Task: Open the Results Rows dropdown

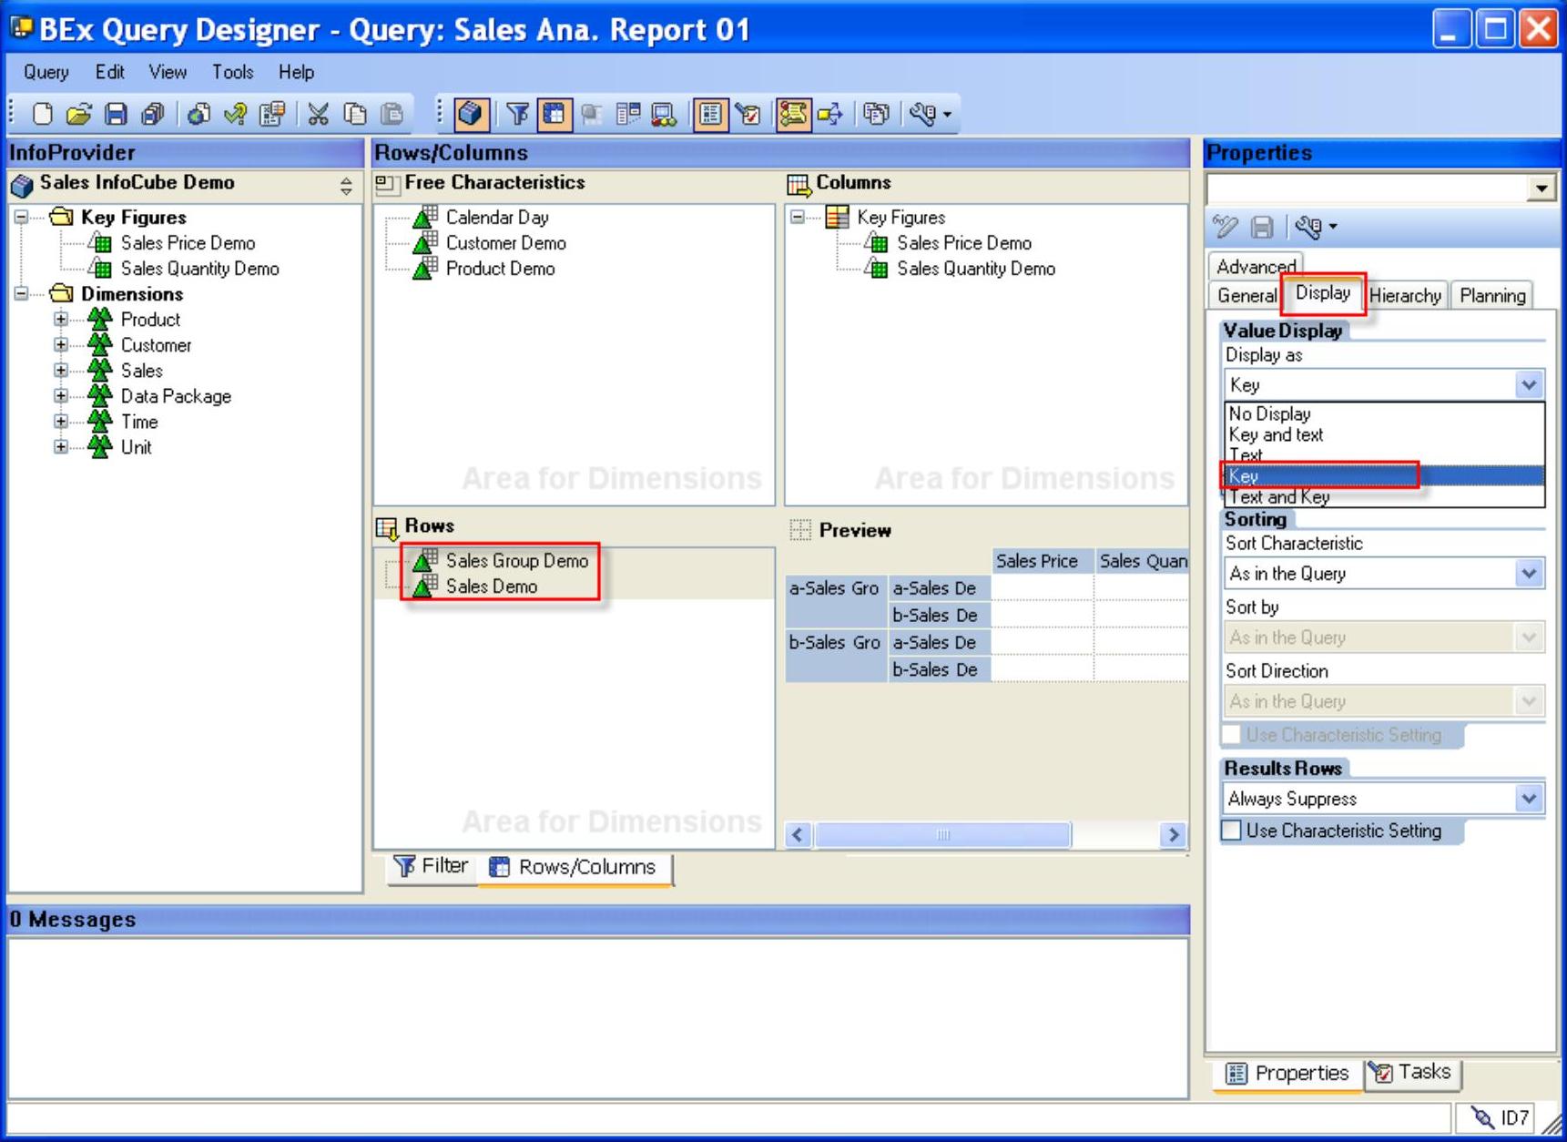Action: click(x=1529, y=799)
